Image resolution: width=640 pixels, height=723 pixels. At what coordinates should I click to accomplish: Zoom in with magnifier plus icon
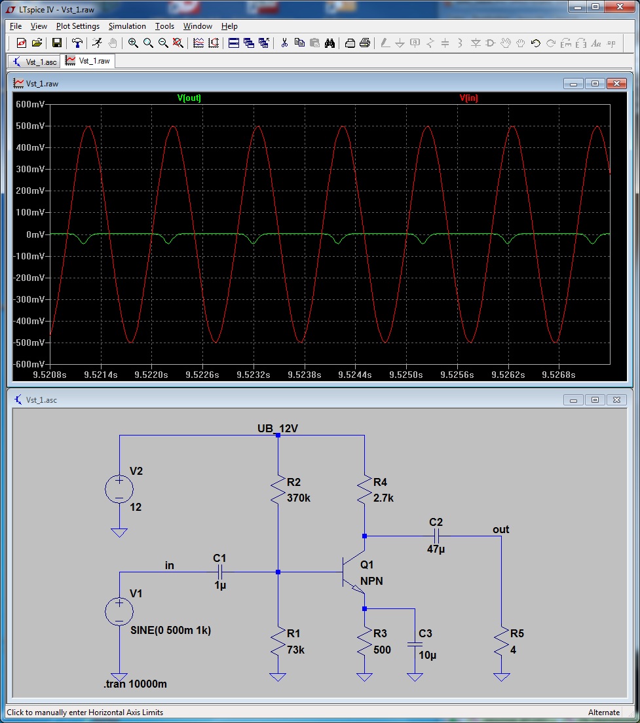(133, 43)
